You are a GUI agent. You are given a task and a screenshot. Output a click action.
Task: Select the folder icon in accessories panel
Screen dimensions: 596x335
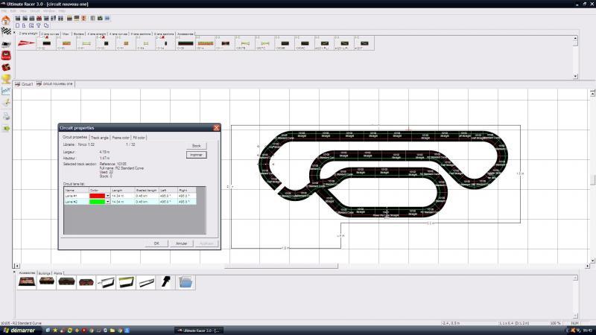click(x=186, y=283)
